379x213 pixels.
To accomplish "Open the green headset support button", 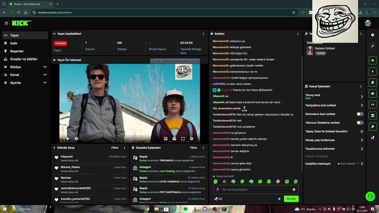I will [x=370, y=196].
